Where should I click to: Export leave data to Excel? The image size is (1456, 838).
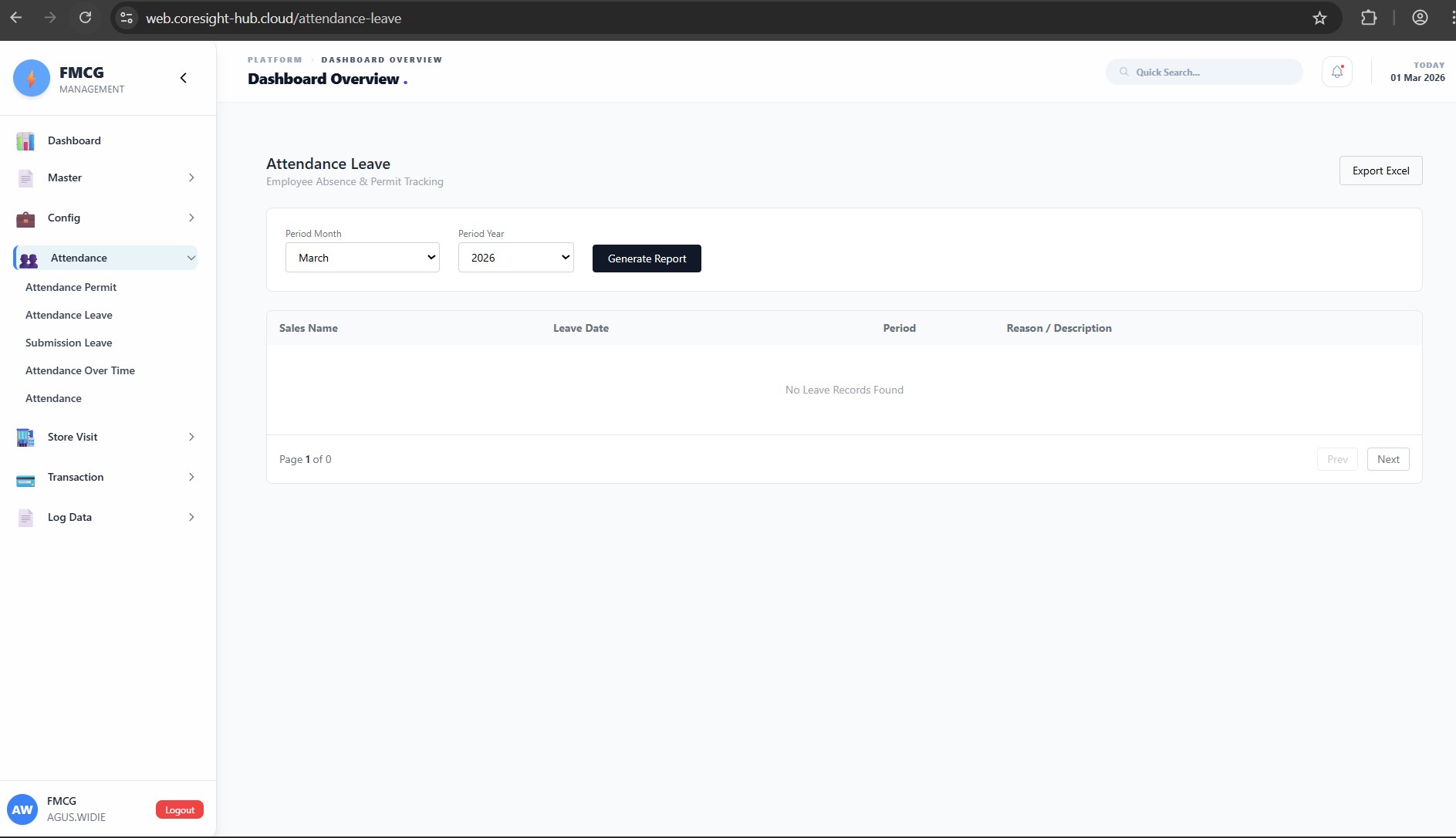pos(1380,171)
